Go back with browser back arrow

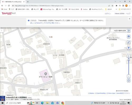point(2,6)
